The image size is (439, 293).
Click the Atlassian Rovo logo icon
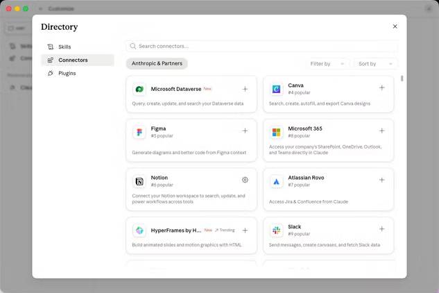[x=276, y=181]
